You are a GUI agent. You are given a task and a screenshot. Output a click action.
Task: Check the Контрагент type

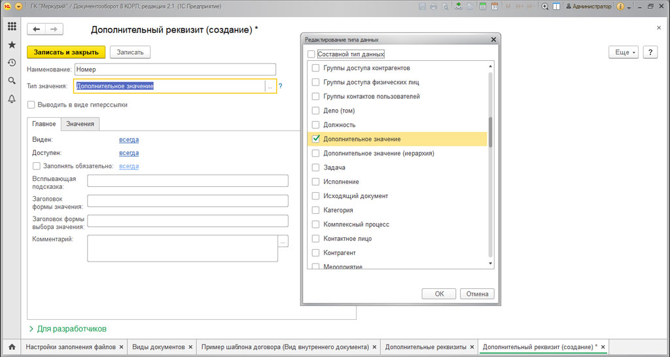tap(315, 253)
